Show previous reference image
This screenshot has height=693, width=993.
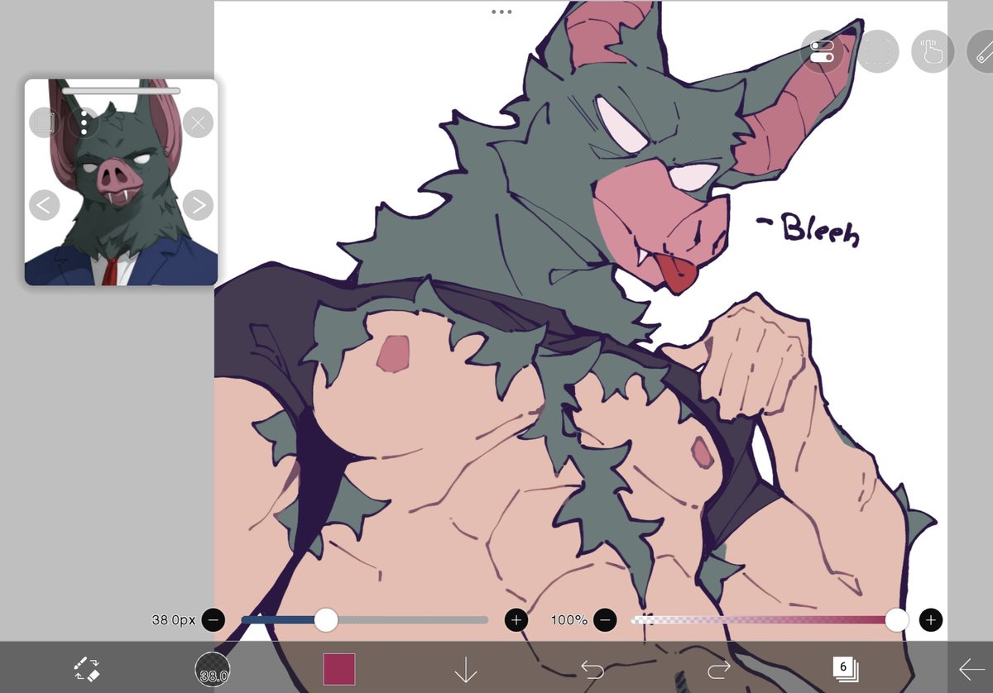coord(45,204)
